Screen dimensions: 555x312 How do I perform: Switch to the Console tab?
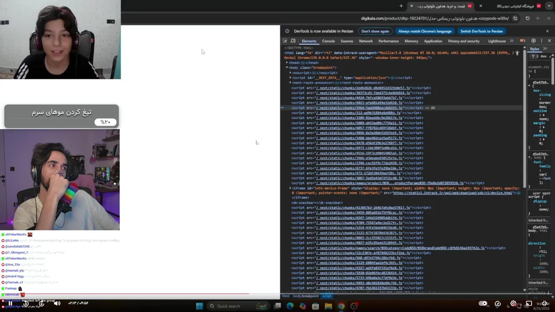[328, 41]
